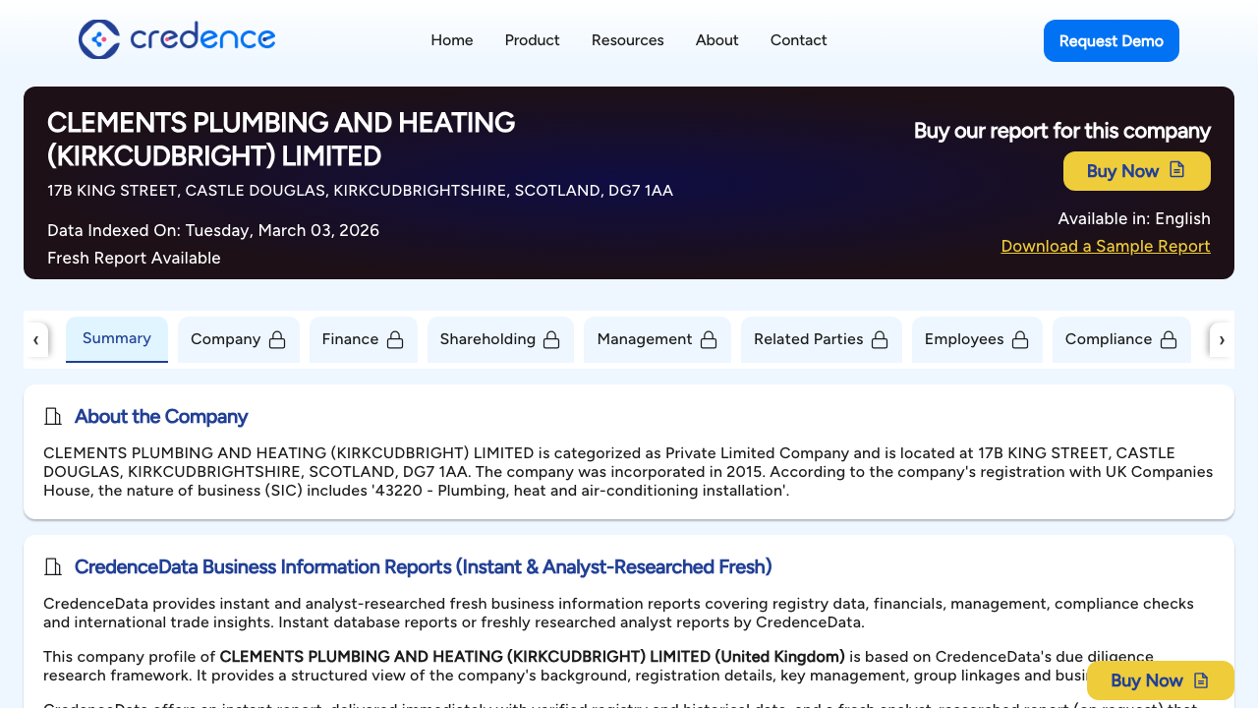Viewport: 1258px width, 708px height.
Task: Click the lock icon on Finance tab
Action: tap(394, 339)
